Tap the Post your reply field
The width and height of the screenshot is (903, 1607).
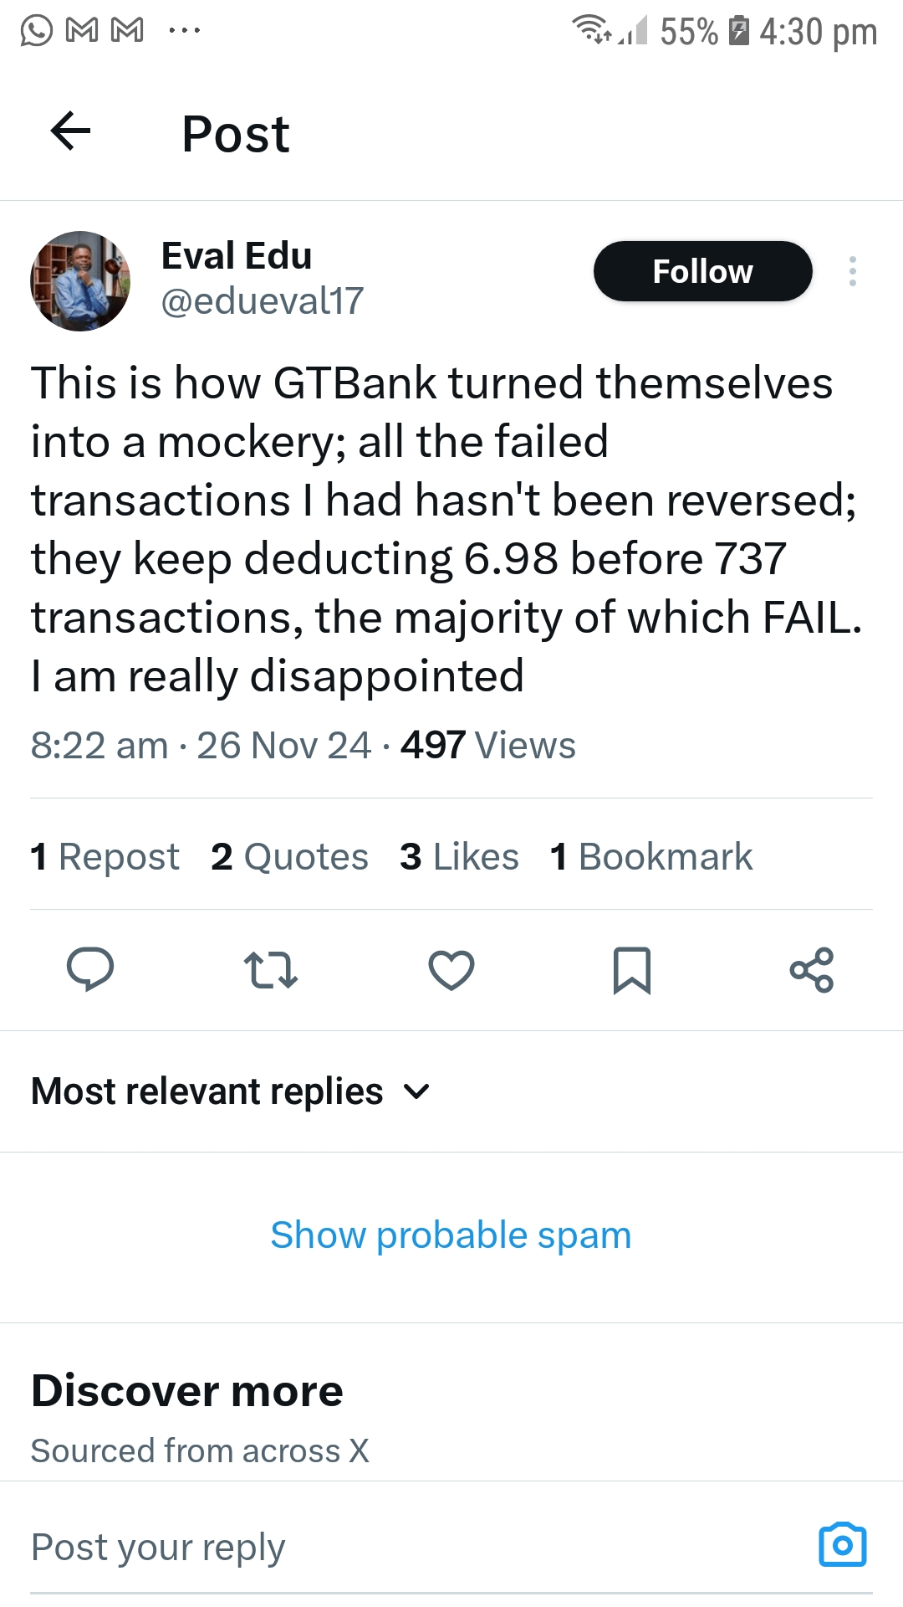pyautogui.click(x=157, y=1546)
